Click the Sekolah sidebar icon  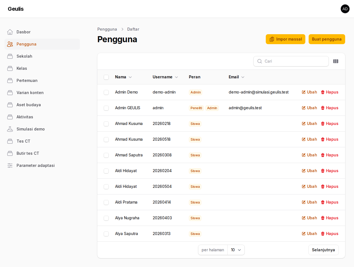click(10, 56)
